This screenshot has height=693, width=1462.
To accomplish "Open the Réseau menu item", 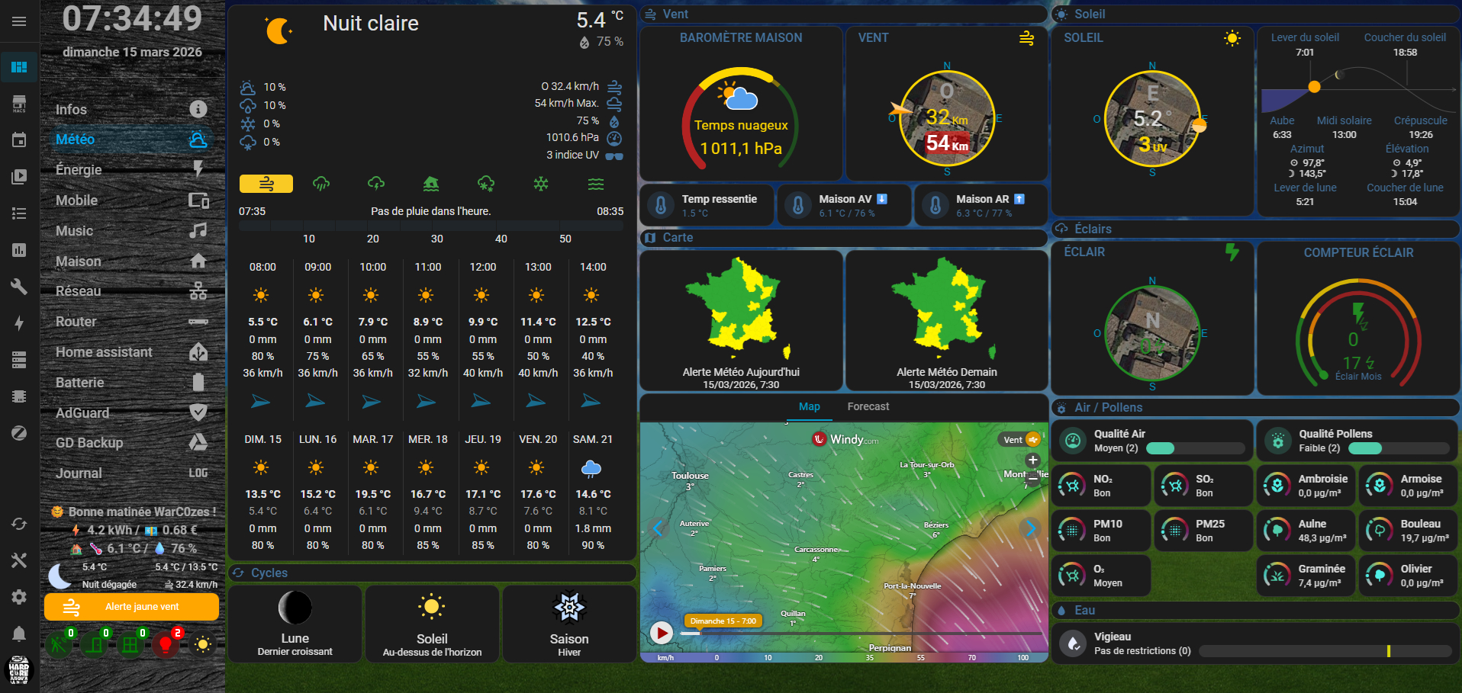I will (132, 291).
